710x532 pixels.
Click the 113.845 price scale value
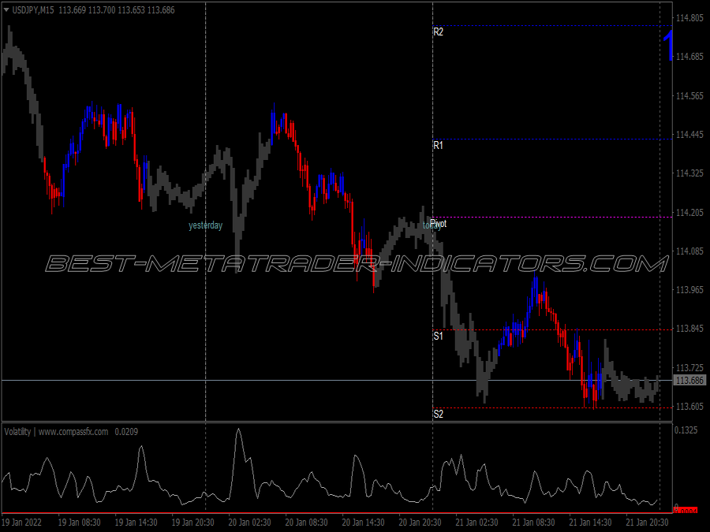[x=689, y=329]
